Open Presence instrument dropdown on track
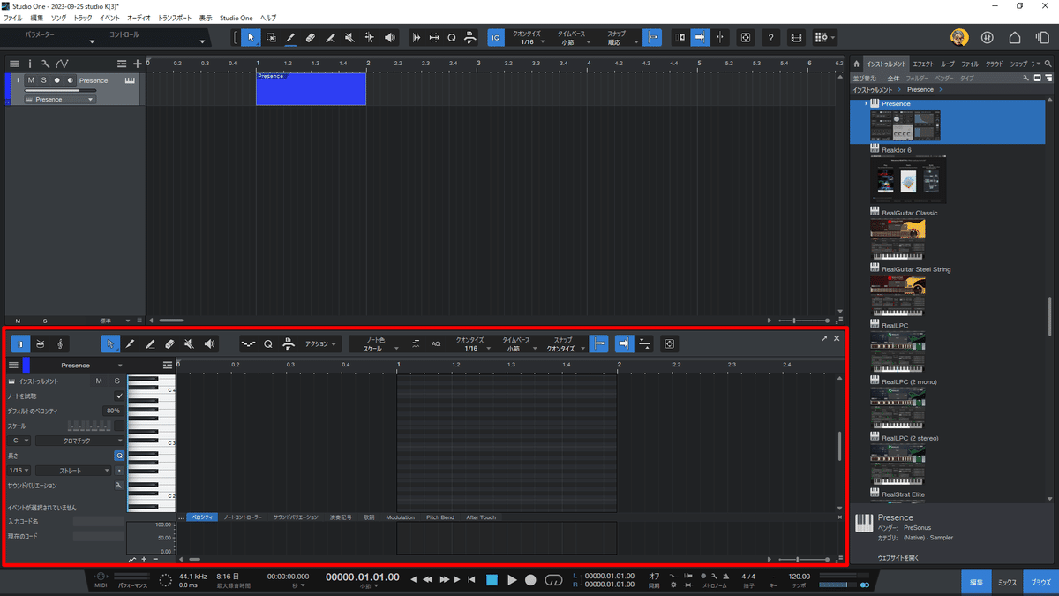This screenshot has width=1059, height=596. coord(59,100)
